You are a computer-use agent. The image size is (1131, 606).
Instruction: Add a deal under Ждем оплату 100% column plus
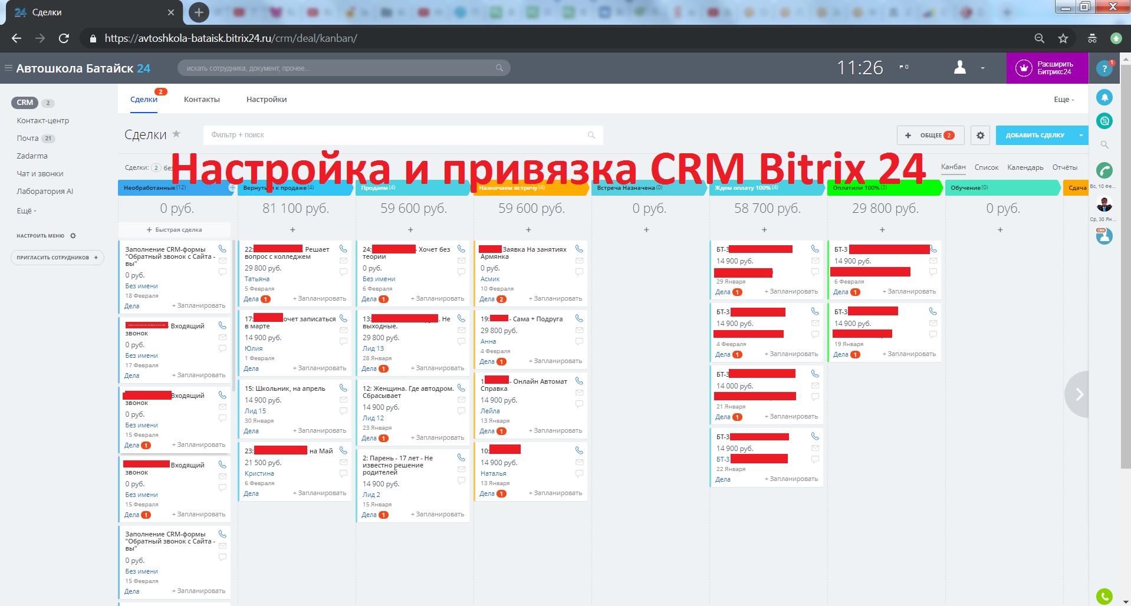(x=764, y=230)
